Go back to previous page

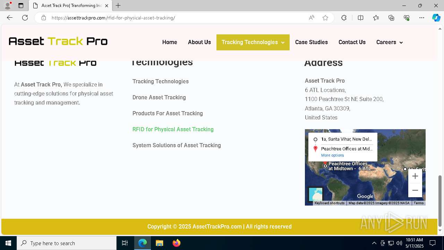click(10, 18)
